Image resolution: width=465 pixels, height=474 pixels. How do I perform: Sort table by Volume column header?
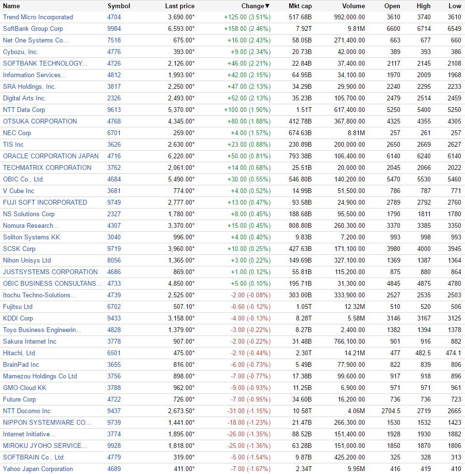[x=353, y=6]
